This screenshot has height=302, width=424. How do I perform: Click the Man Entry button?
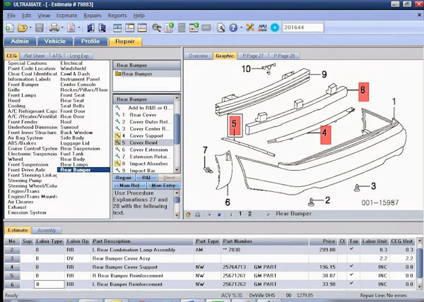[x=163, y=186]
